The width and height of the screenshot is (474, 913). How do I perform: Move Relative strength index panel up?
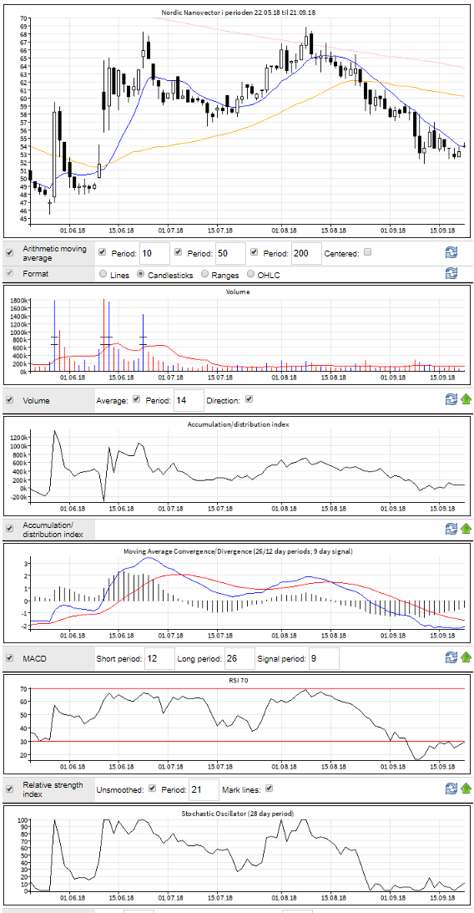(466, 789)
